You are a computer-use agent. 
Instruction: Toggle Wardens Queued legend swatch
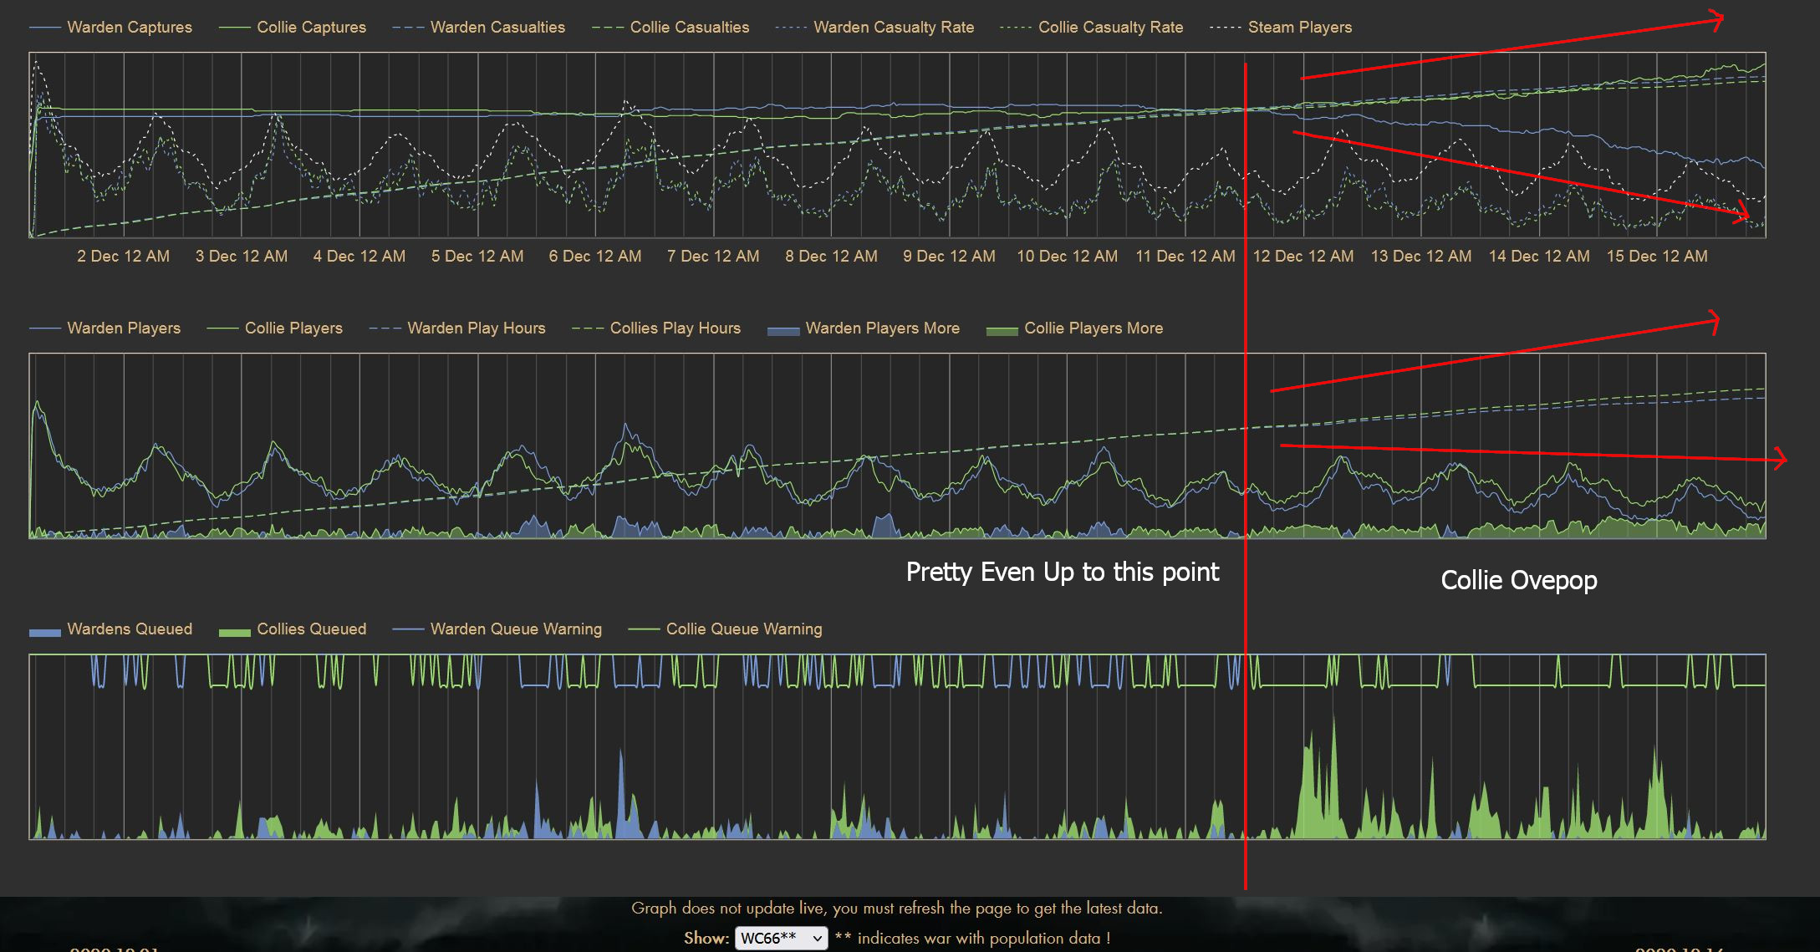[x=45, y=631]
